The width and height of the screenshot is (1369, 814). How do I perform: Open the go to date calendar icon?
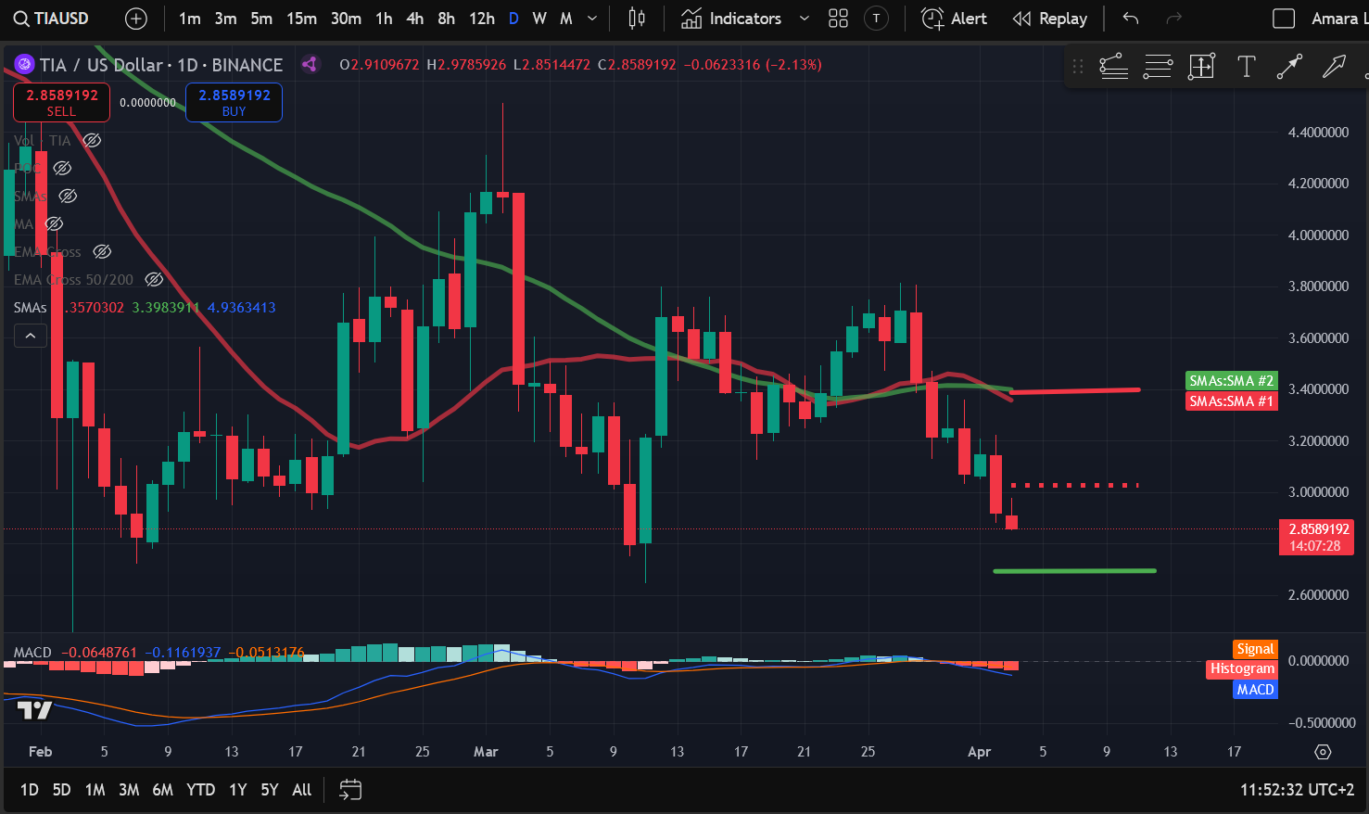pyautogui.click(x=350, y=790)
